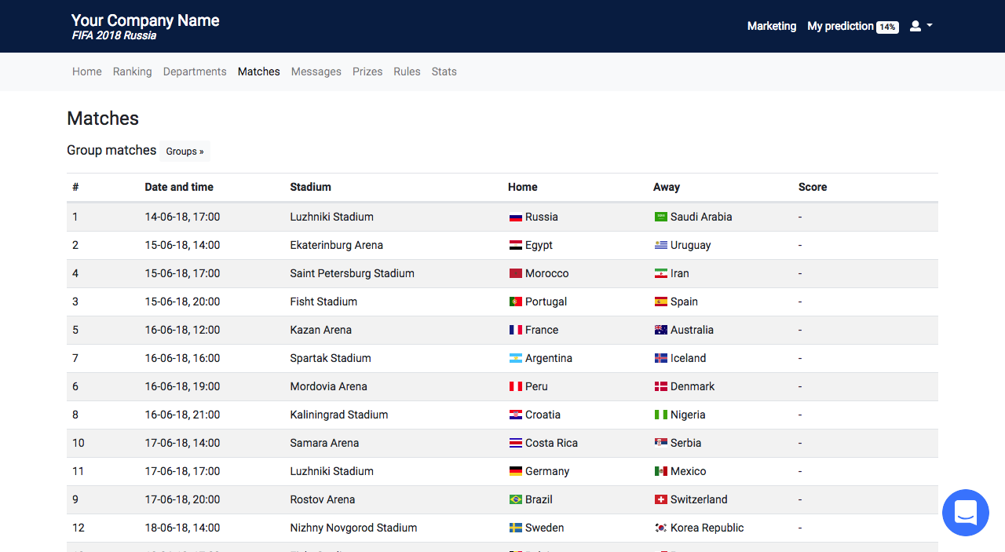Image resolution: width=1005 pixels, height=552 pixels.
Task: Switch to Departments section
Action: coord(195,71)
